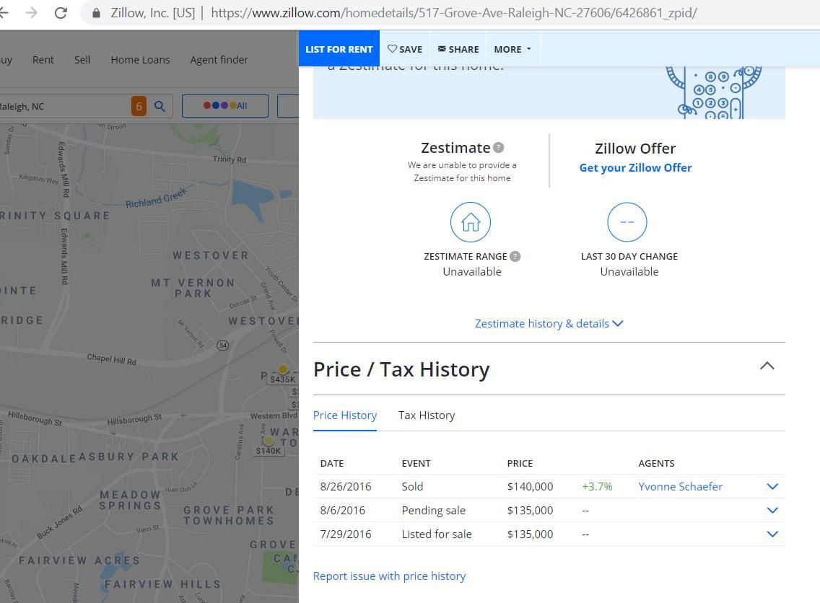Viewport: 820px width, 603px height.
Task: Click the Zestimate help question icon
Action: pyautogui.click(x=498, y=148)
